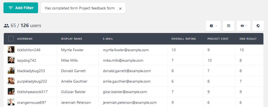
Task: Click the display name Gülüzar Balster
Action: click(73, 92)
